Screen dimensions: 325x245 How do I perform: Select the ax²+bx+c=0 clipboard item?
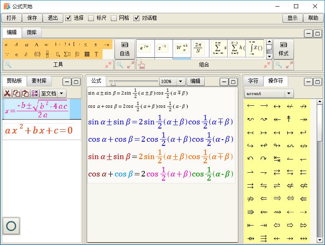point(41,130)
